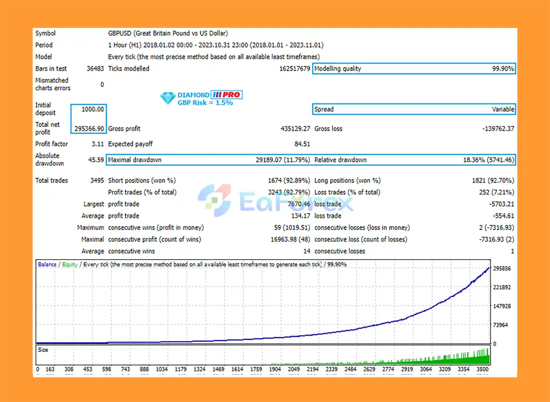Click the Initial deposit 1000.00 value
The image size is (550, 402).
tap(93, 109)
